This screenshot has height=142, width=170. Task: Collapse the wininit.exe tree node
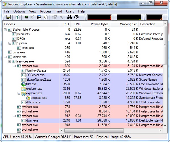(5, 57)
